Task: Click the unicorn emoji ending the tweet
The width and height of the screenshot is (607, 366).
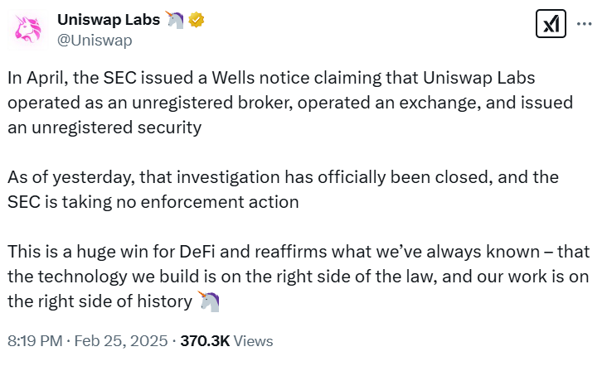Action: [210, 301]
